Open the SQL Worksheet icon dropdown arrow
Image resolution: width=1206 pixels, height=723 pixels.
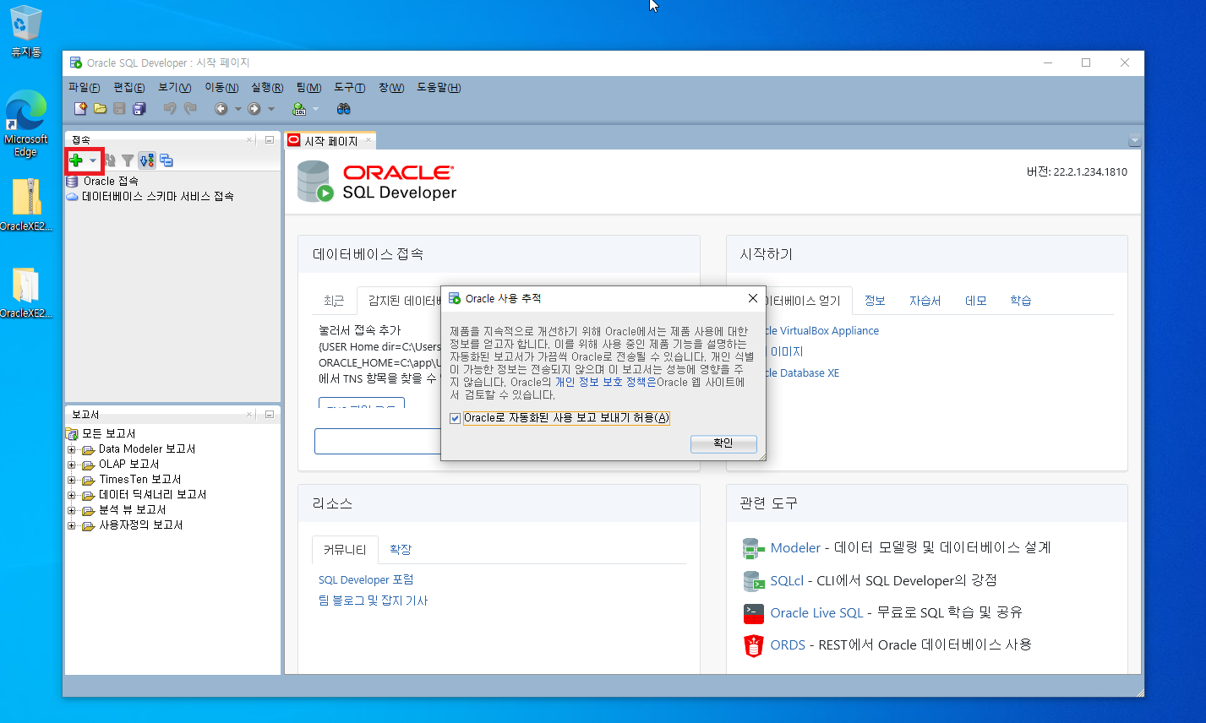316,109
